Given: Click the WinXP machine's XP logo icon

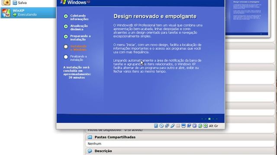Looking at the screenshot, I should (x=6, y=12).
